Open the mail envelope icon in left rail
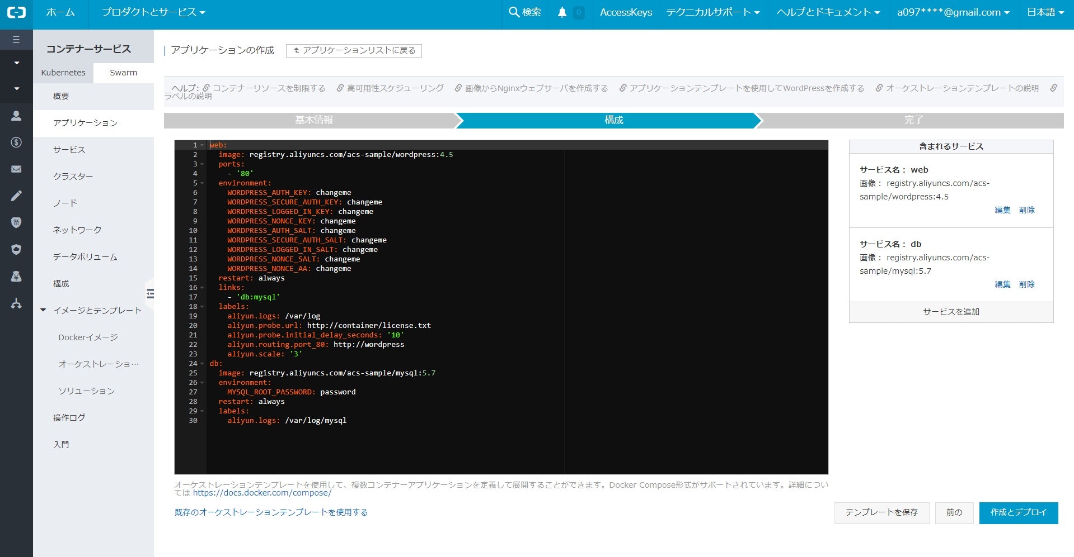Viewport: 1074px width, 557px height. pos(16,169)
